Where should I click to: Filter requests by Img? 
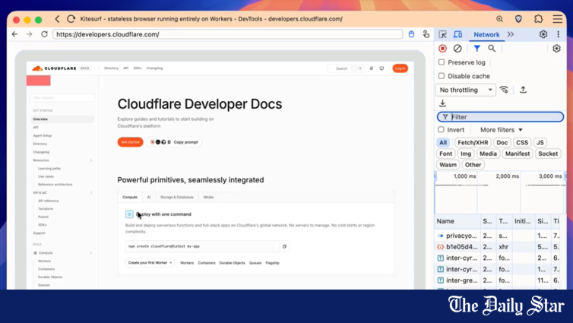pos(466,154)
